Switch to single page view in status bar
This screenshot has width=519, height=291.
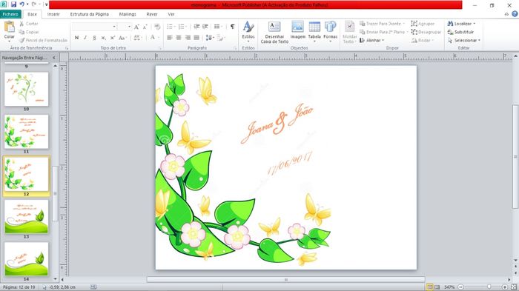click(429, 287)
